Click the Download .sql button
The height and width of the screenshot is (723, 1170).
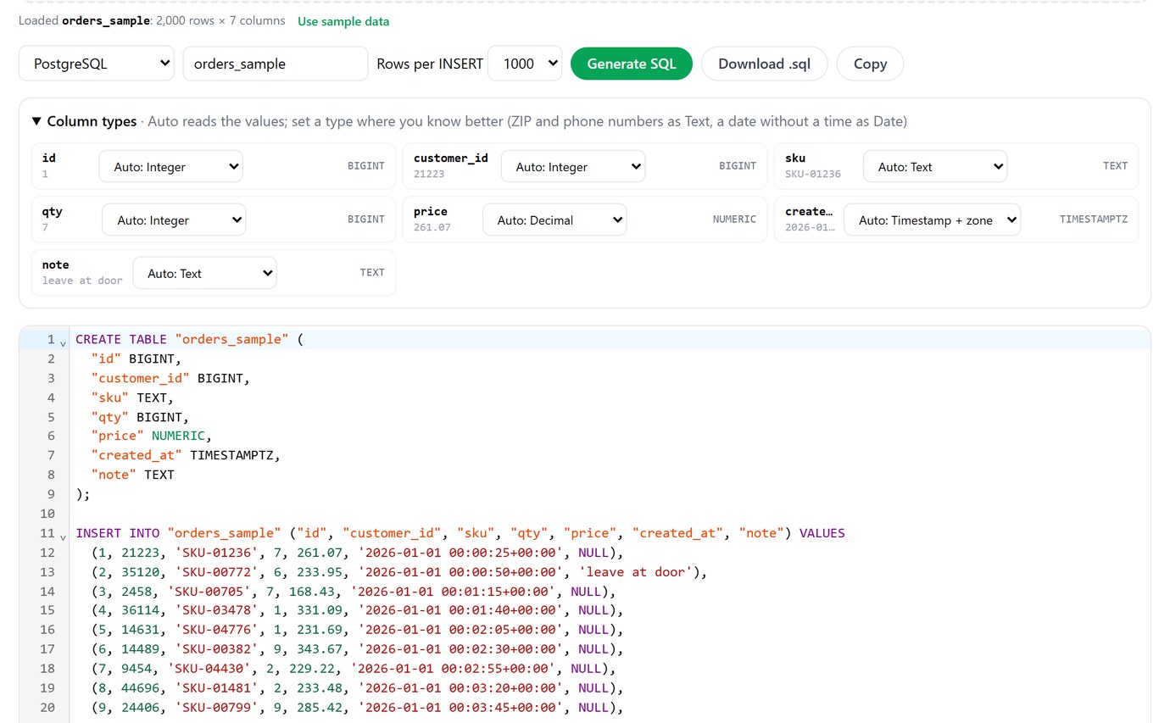(764, 64)
